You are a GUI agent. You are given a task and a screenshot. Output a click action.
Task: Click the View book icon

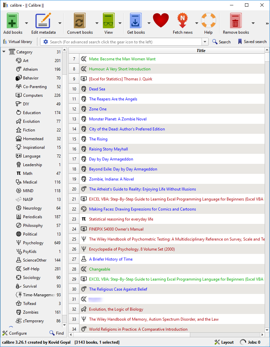108,20
